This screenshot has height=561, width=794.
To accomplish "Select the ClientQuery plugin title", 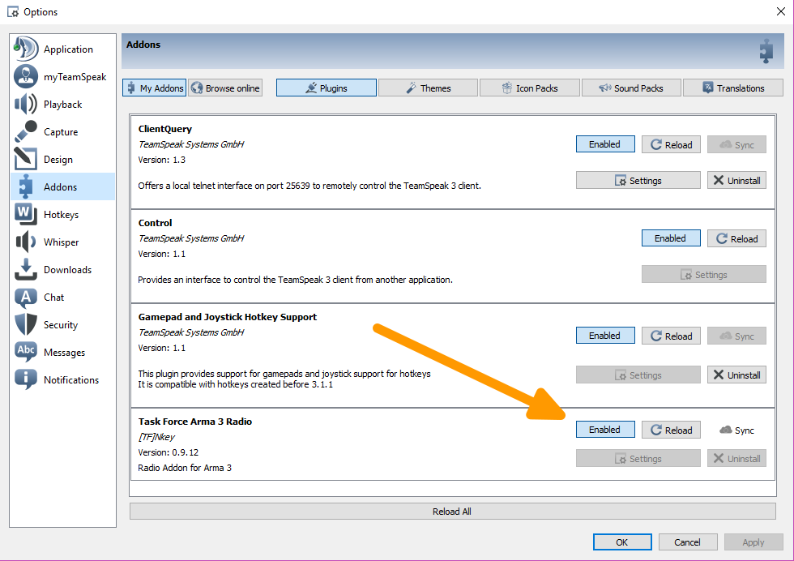I will point(165,129).
